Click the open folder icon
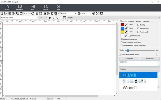The image size is (161, 100). [x=5, y=13]
